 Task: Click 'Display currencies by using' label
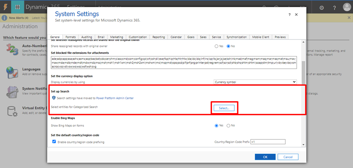pyautogui.click(x=68, y=82)
